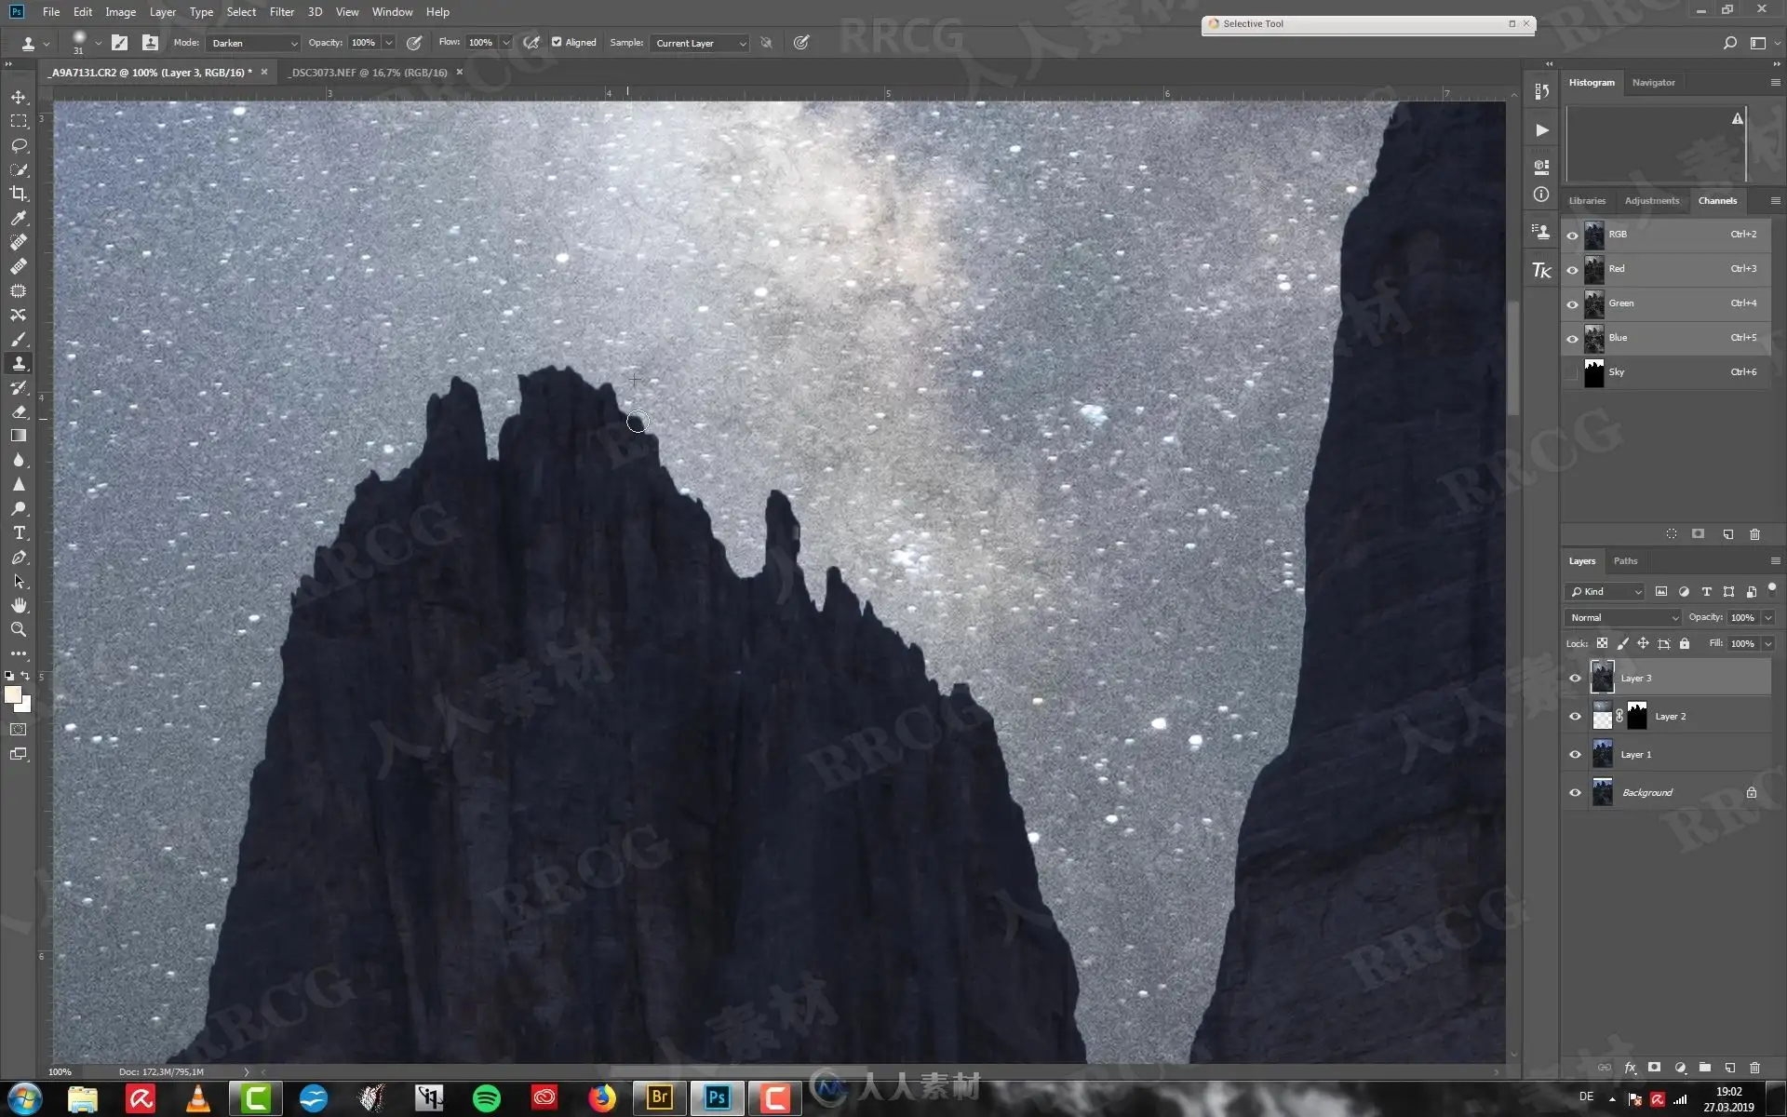This screenshot has width=1787, height=1117.
Task: Click the Windows Start button
Action: pyautogui.click(x=25, y=1099)
